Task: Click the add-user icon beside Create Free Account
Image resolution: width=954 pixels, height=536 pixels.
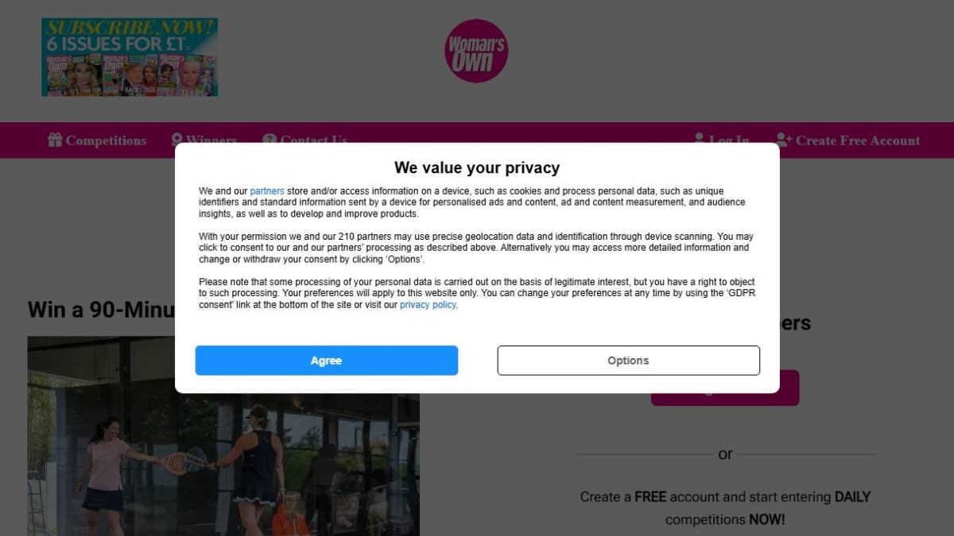Action: click(x=784, y=140)
